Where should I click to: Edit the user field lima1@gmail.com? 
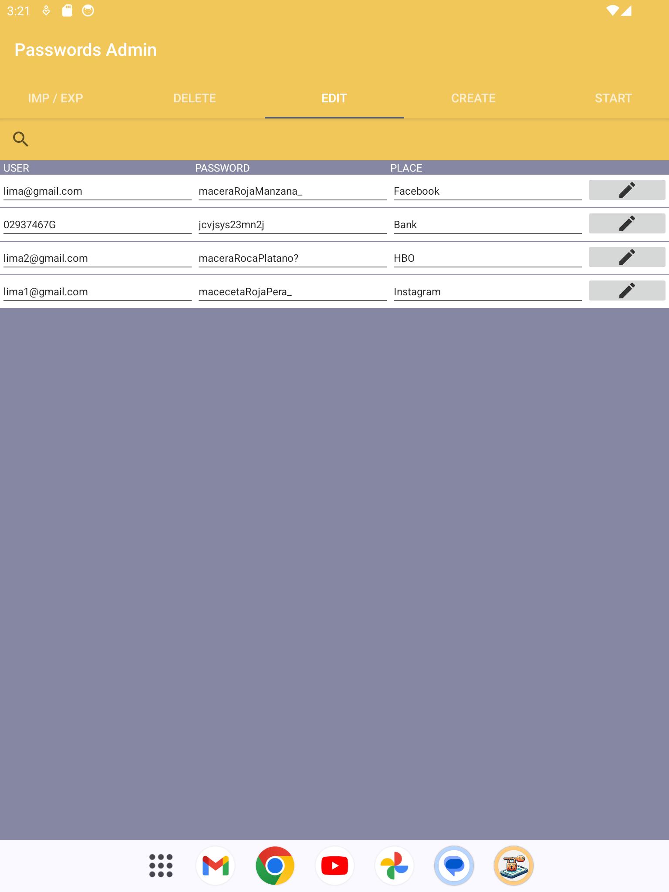(98, 292)
